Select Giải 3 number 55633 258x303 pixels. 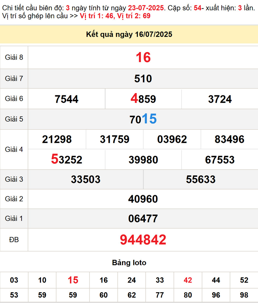coord(201,179)
